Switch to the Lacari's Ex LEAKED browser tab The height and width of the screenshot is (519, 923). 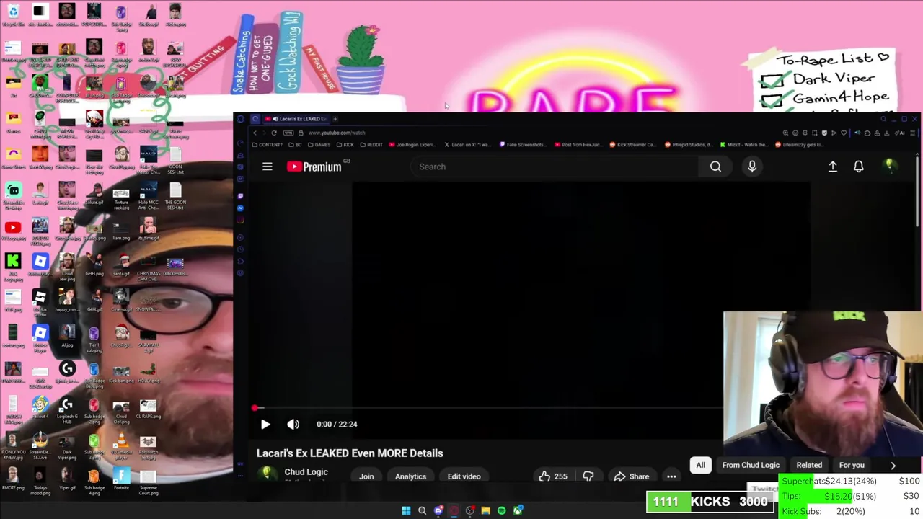[296, 119]
